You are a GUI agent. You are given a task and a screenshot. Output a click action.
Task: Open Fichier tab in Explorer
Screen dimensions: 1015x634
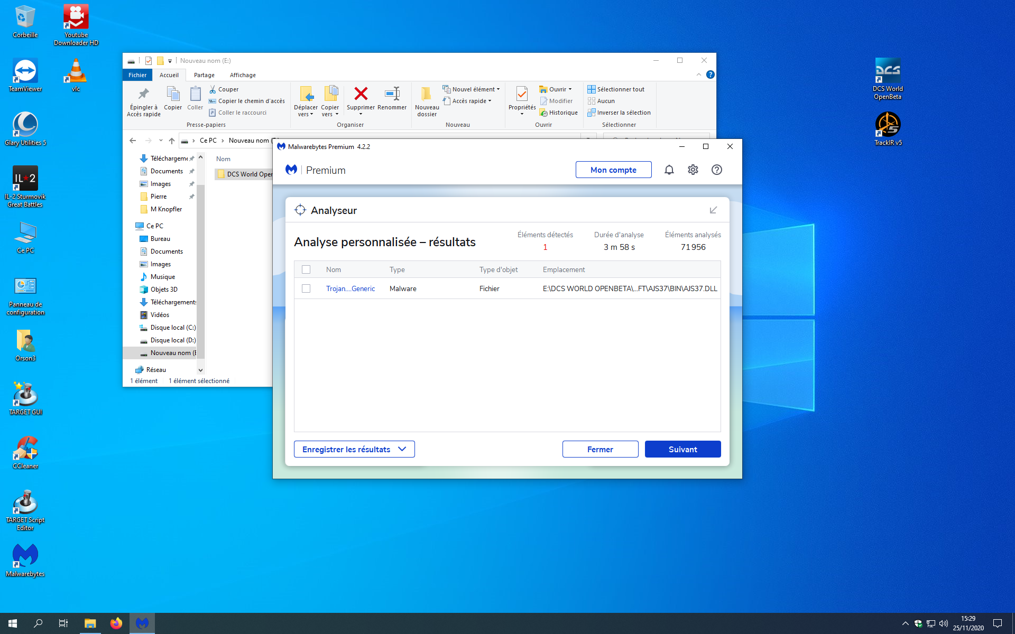pyautogui.click(x=137, y=75)
